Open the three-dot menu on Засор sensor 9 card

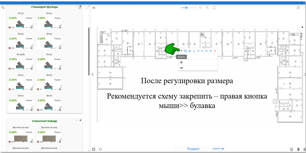pos(29,110)
